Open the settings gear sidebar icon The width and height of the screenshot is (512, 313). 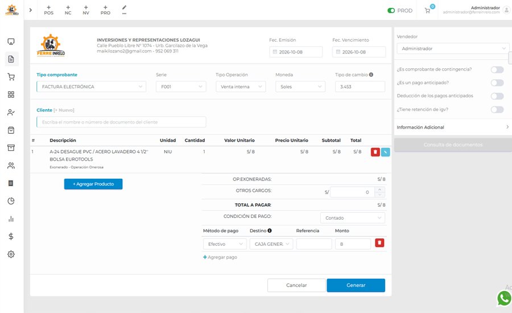coord(11,254)
